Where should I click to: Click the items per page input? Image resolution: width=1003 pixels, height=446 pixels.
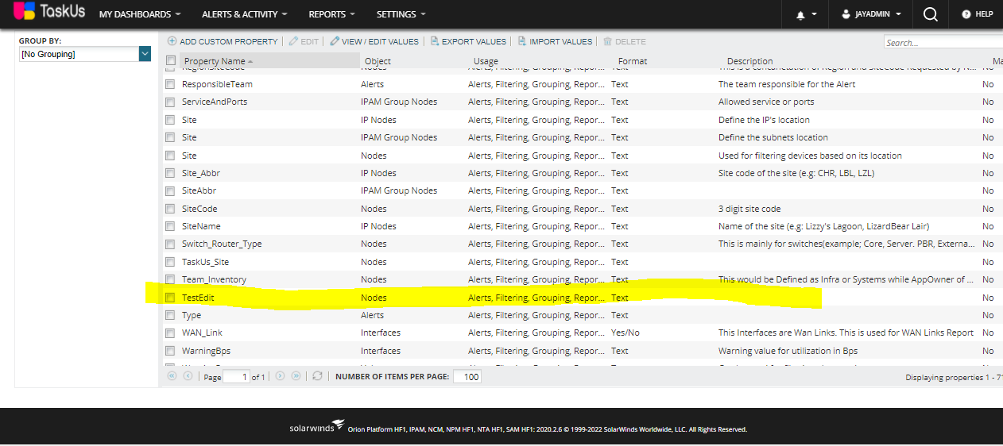click(467, 377)
